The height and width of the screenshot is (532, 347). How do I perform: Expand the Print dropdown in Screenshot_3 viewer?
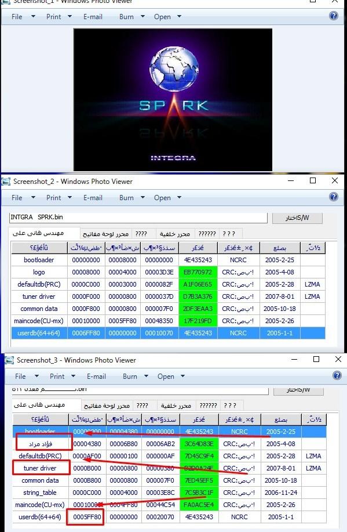pyautogui.click(x=73, y=376)
